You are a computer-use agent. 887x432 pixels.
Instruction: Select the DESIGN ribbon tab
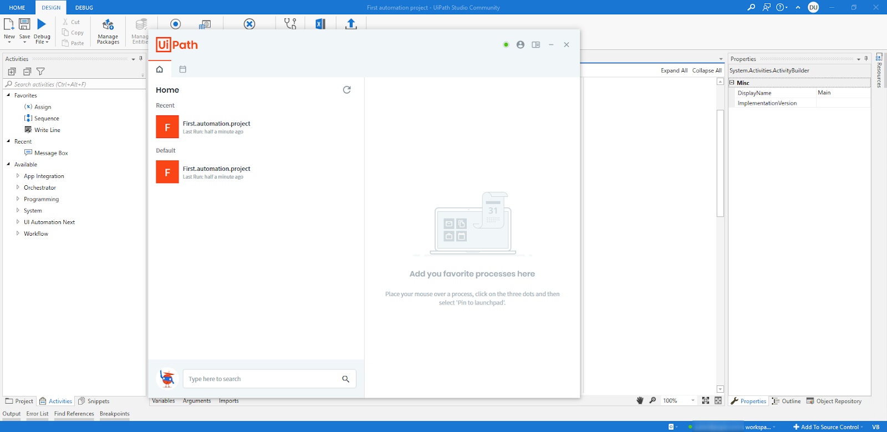tap(51, 8)
